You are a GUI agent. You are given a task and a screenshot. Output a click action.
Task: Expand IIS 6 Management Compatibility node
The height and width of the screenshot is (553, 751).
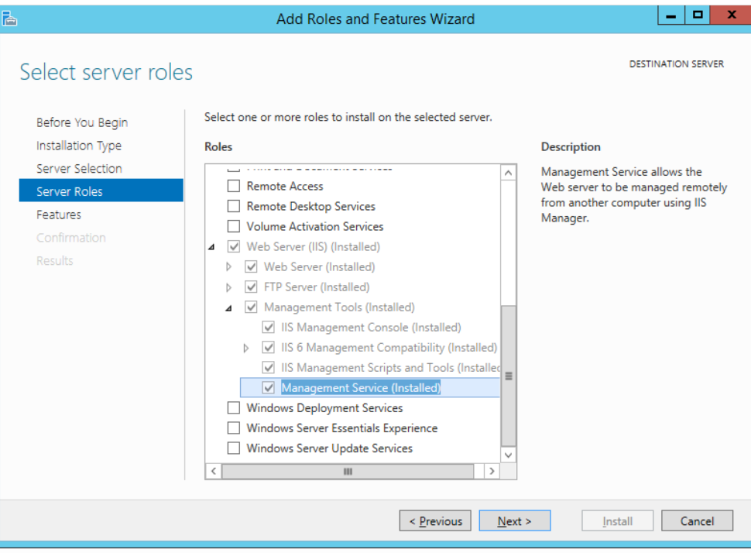pos(246,348)
